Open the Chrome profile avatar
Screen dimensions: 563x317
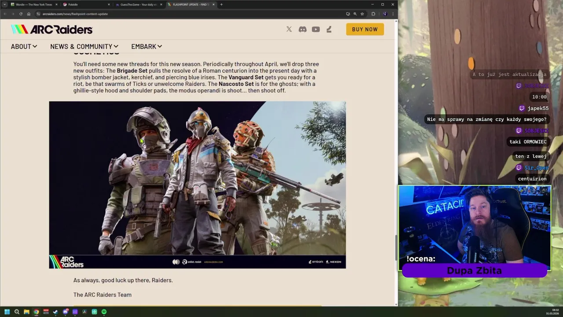384,14
